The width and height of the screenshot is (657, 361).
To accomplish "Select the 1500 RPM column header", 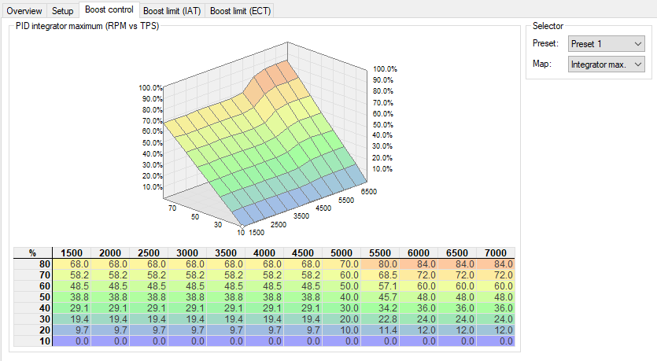I will coord(72,253).
